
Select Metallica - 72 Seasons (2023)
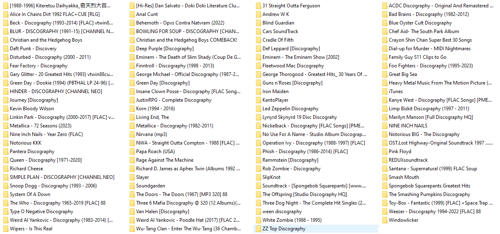[40, 126]
